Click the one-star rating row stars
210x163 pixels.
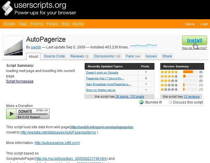tap(169, 89)
